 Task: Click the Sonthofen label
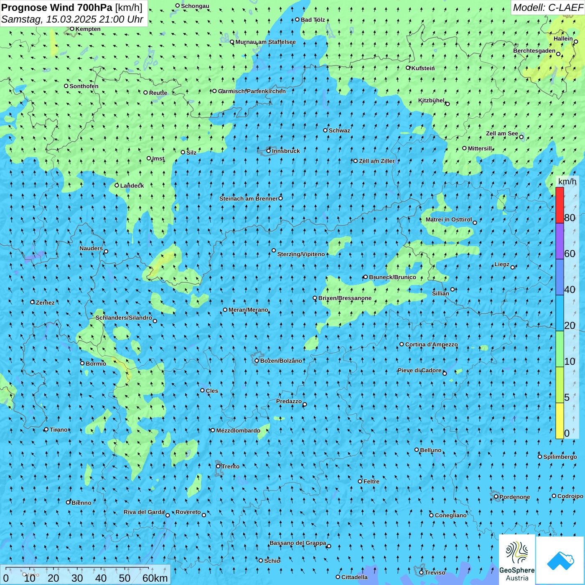tap(84, 86)
